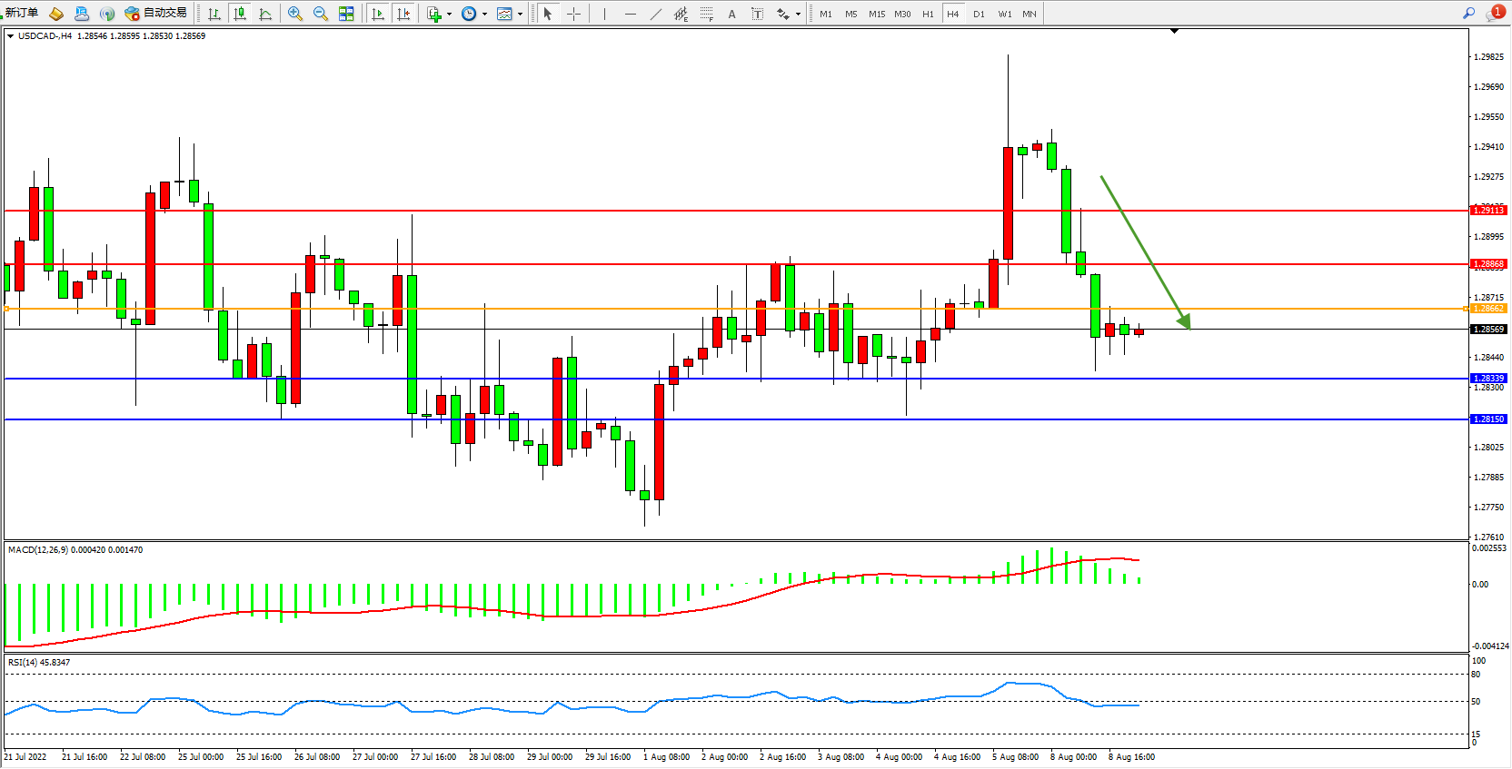Open the add indicators dropdown arrow
1512x769 pixels.
click(x=449, y=14)
